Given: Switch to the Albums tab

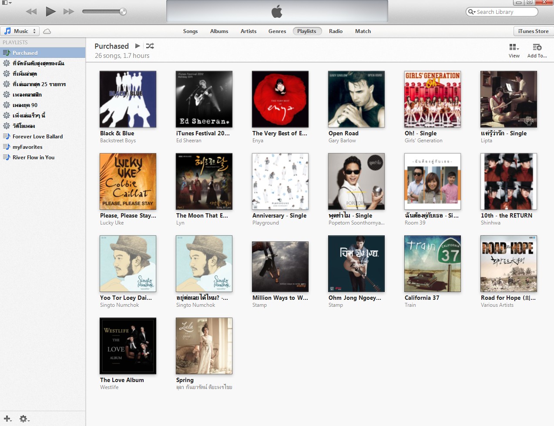Looking at the screenshot, I should point(219,31).
